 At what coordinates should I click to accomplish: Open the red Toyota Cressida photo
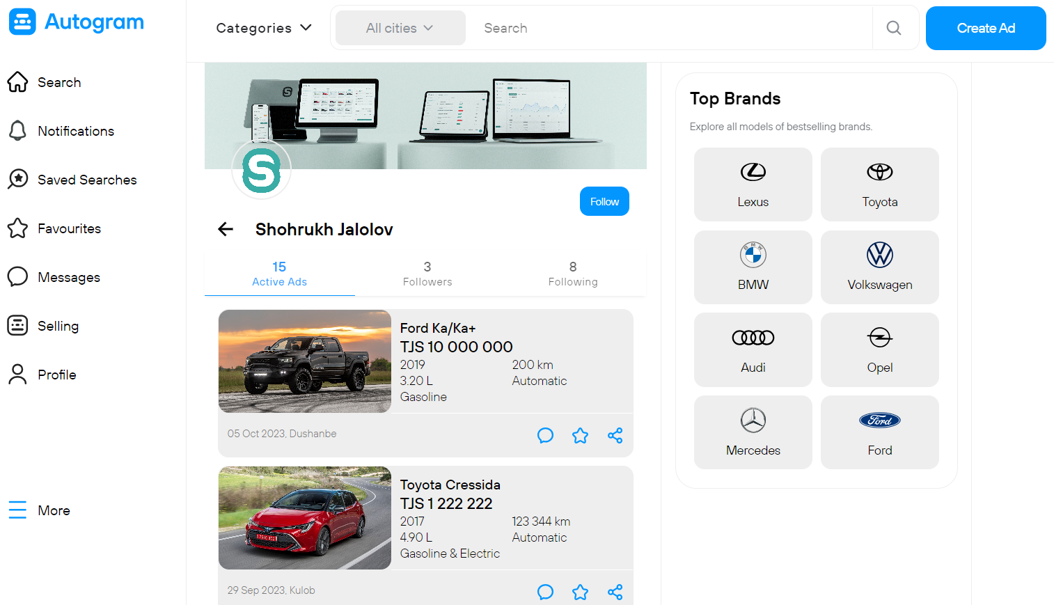(305, 518)
